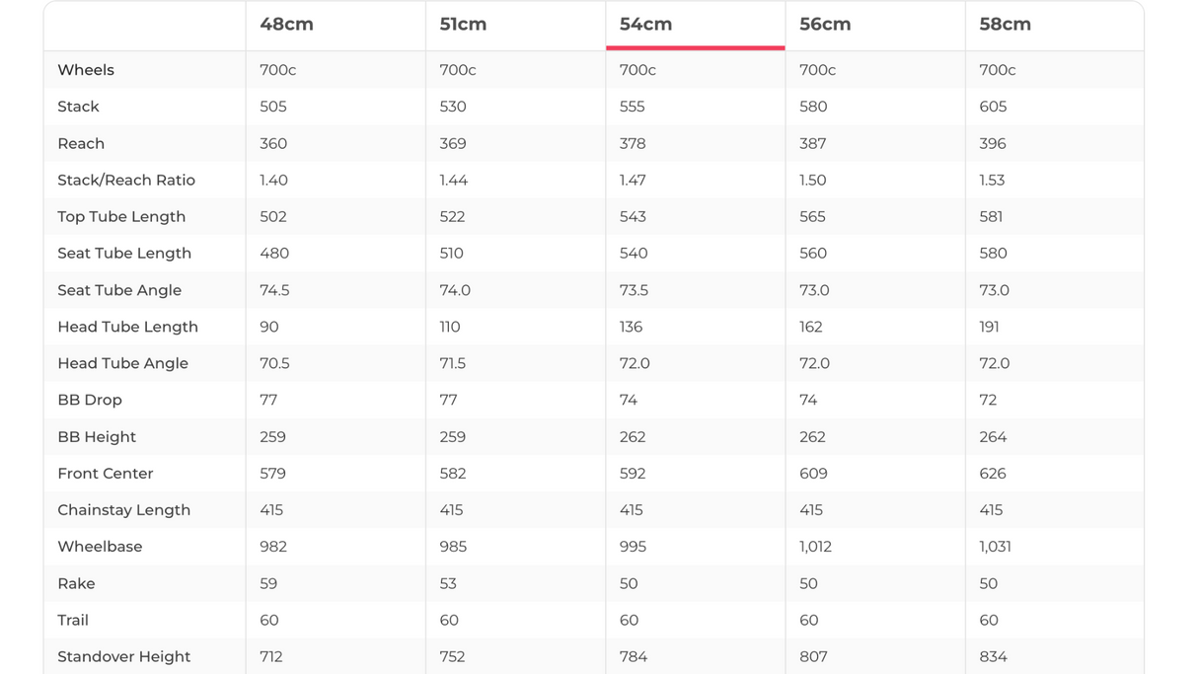The image size is (1198, 674).
Task: Select the Stack/Reach Ratio row label
Action: (126, 180)
